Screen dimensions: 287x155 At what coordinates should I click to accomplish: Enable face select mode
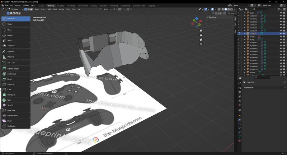31,9
